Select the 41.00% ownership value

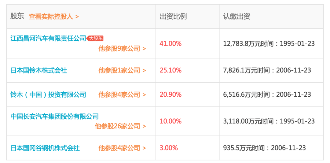tap(170, 44)
